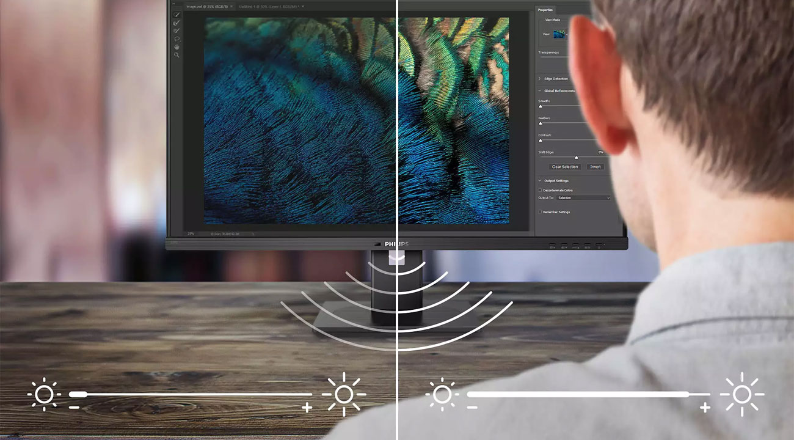This screenshot has width=794, height=440.
Task: Select the Quick Selection tool
Action: [x=177, y=14]
